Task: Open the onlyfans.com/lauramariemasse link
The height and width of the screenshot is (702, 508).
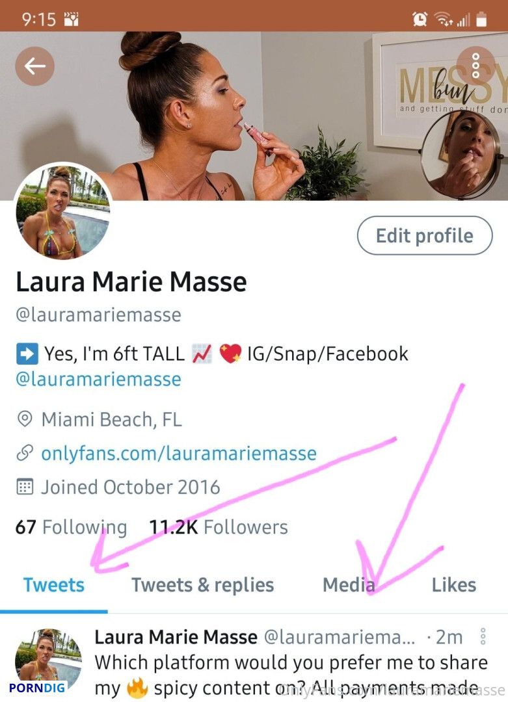Action: [179, 453]
